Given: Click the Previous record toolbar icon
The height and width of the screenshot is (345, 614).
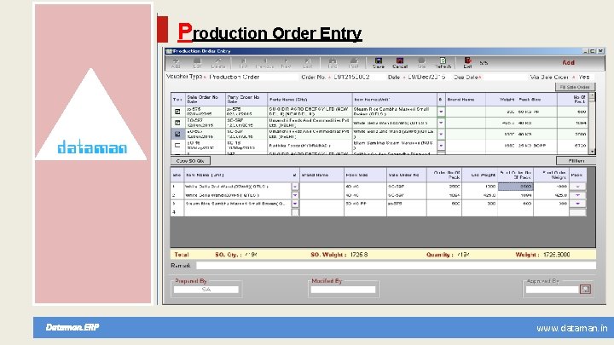Looking at the screenshot, I should pyautogui.click(x=264, y=62).
